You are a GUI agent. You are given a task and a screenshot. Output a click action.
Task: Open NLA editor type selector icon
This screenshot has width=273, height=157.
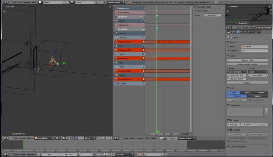[x=116, y=138]
